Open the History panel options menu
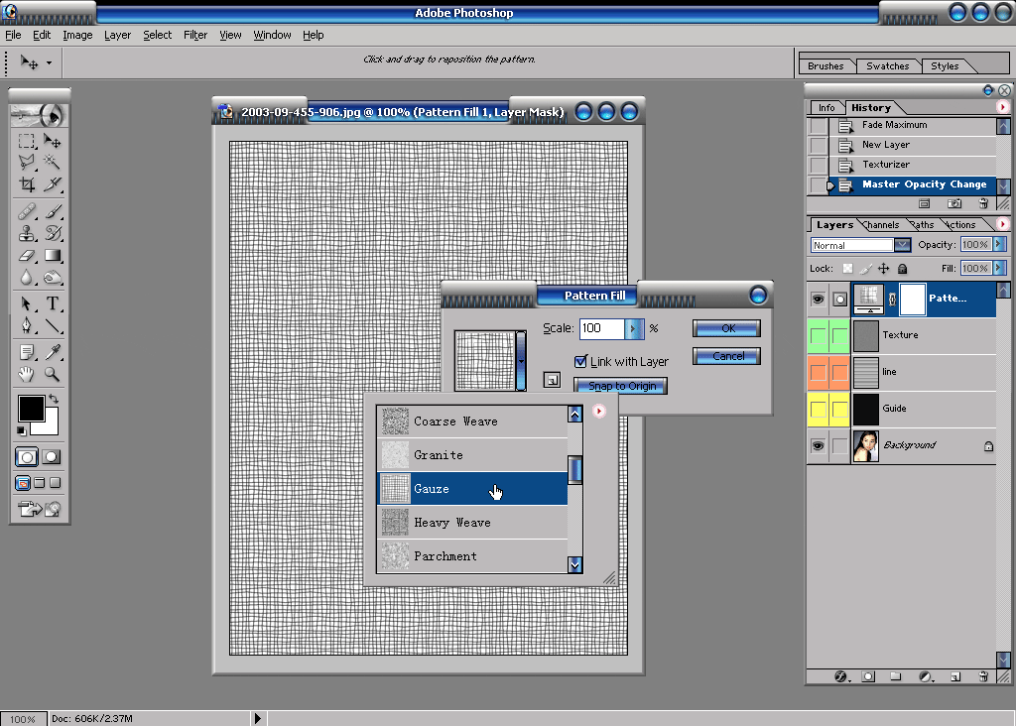 pos(1002,107)
